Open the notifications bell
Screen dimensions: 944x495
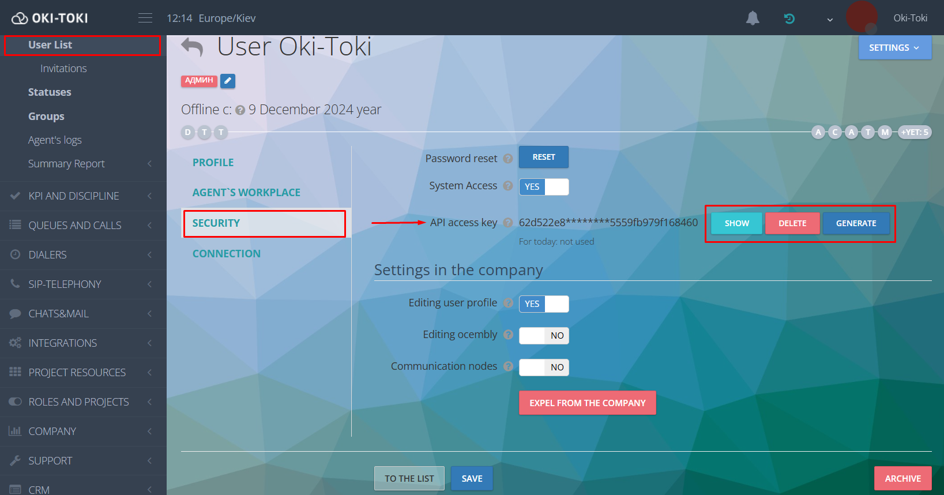[753, 18]
